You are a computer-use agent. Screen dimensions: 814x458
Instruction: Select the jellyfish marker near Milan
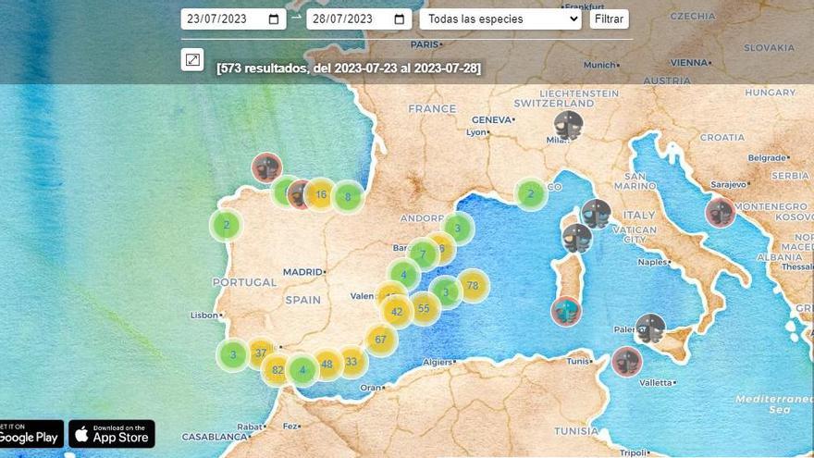(x=568, y=125)
